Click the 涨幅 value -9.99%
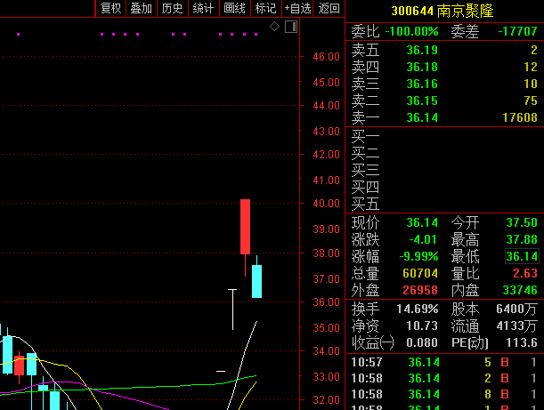 [418, 256]
